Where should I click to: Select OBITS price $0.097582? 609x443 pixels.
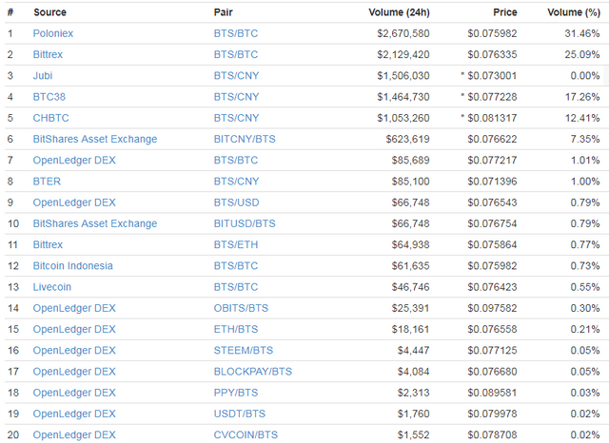coord(492,308)
